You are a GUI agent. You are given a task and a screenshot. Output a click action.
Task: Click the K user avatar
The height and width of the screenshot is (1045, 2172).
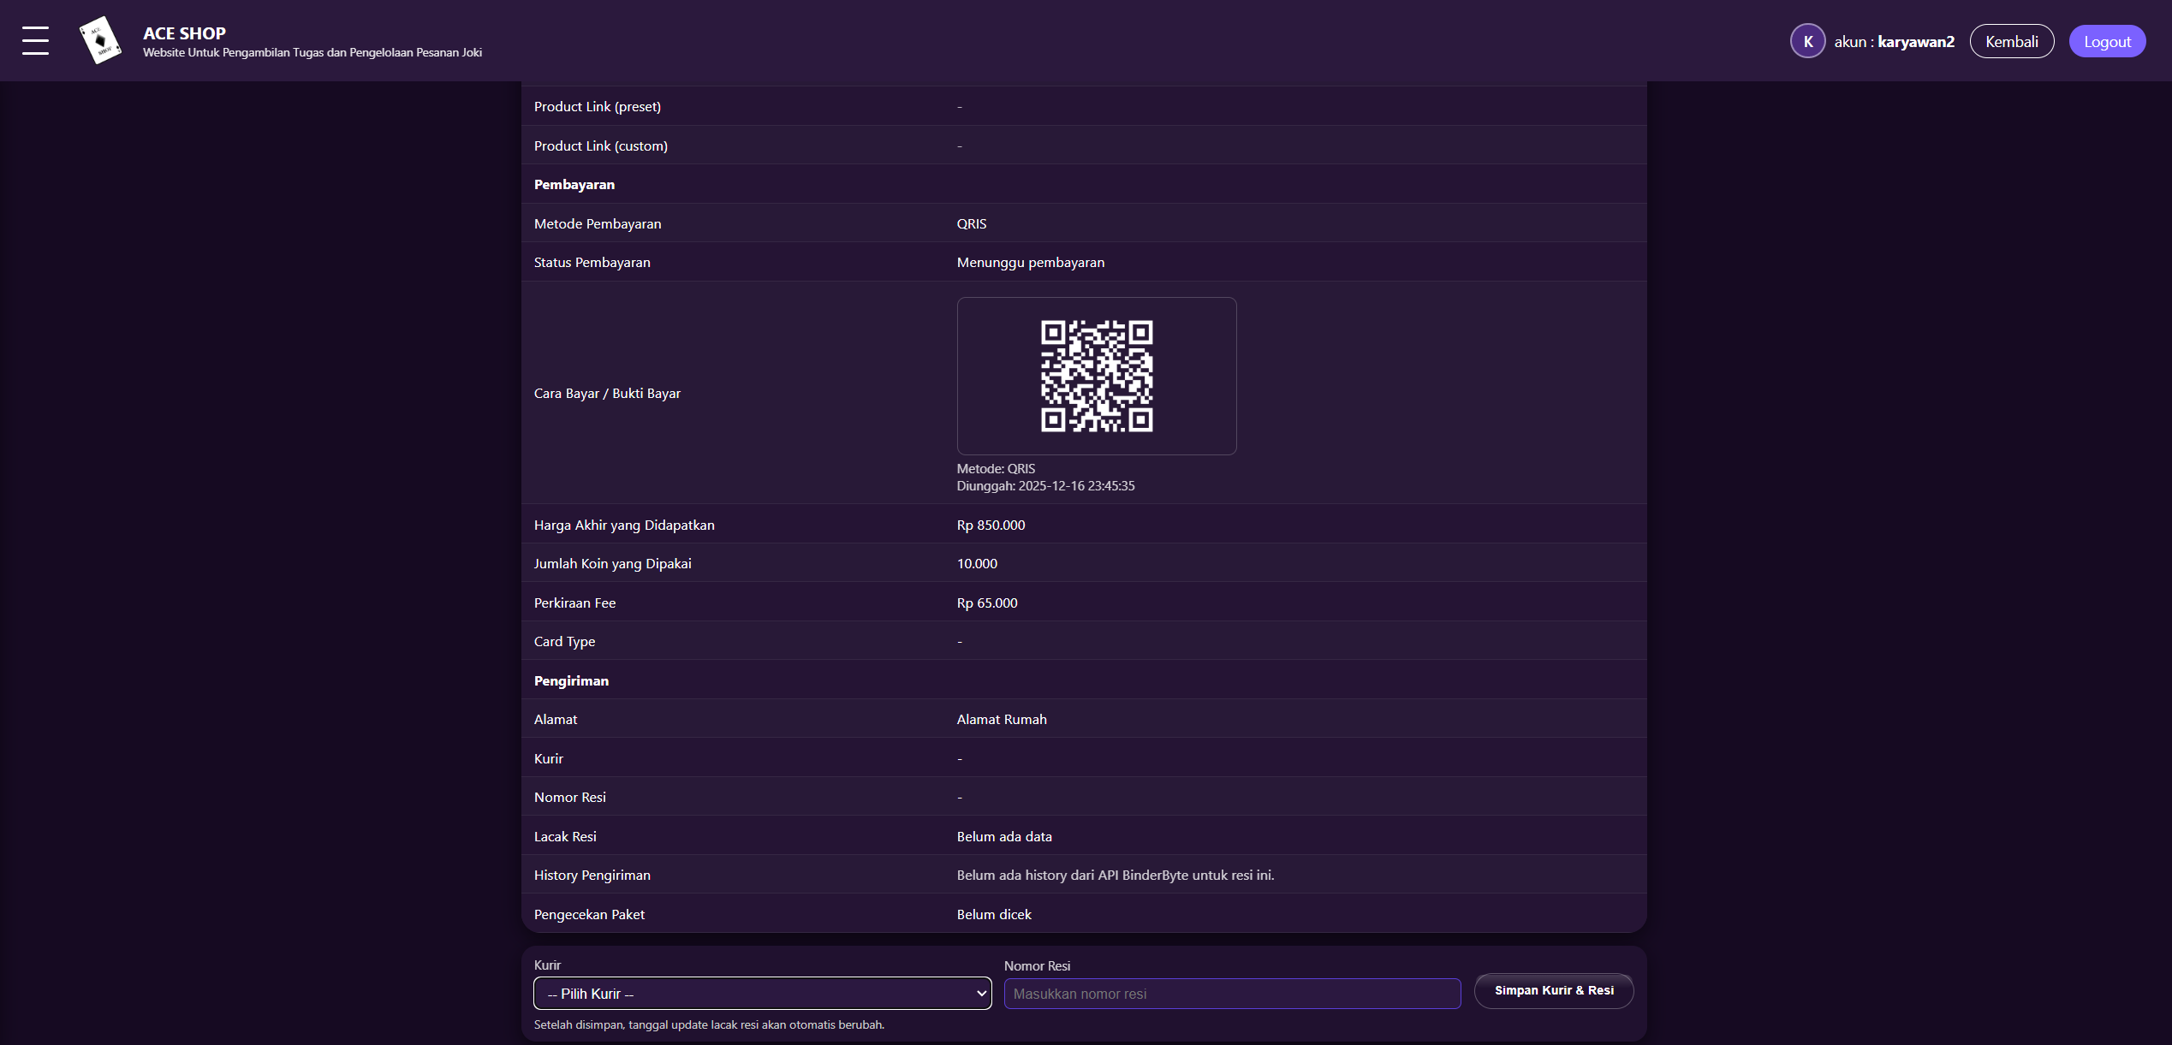(x=1807, y=41)
